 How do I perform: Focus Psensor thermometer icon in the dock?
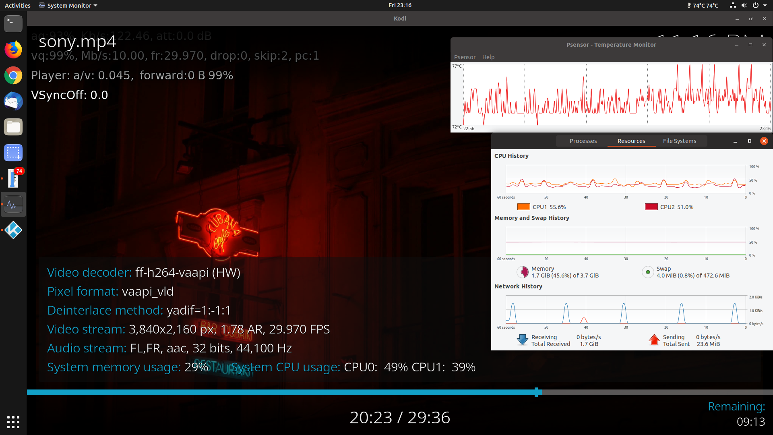(x=13, y=178)
